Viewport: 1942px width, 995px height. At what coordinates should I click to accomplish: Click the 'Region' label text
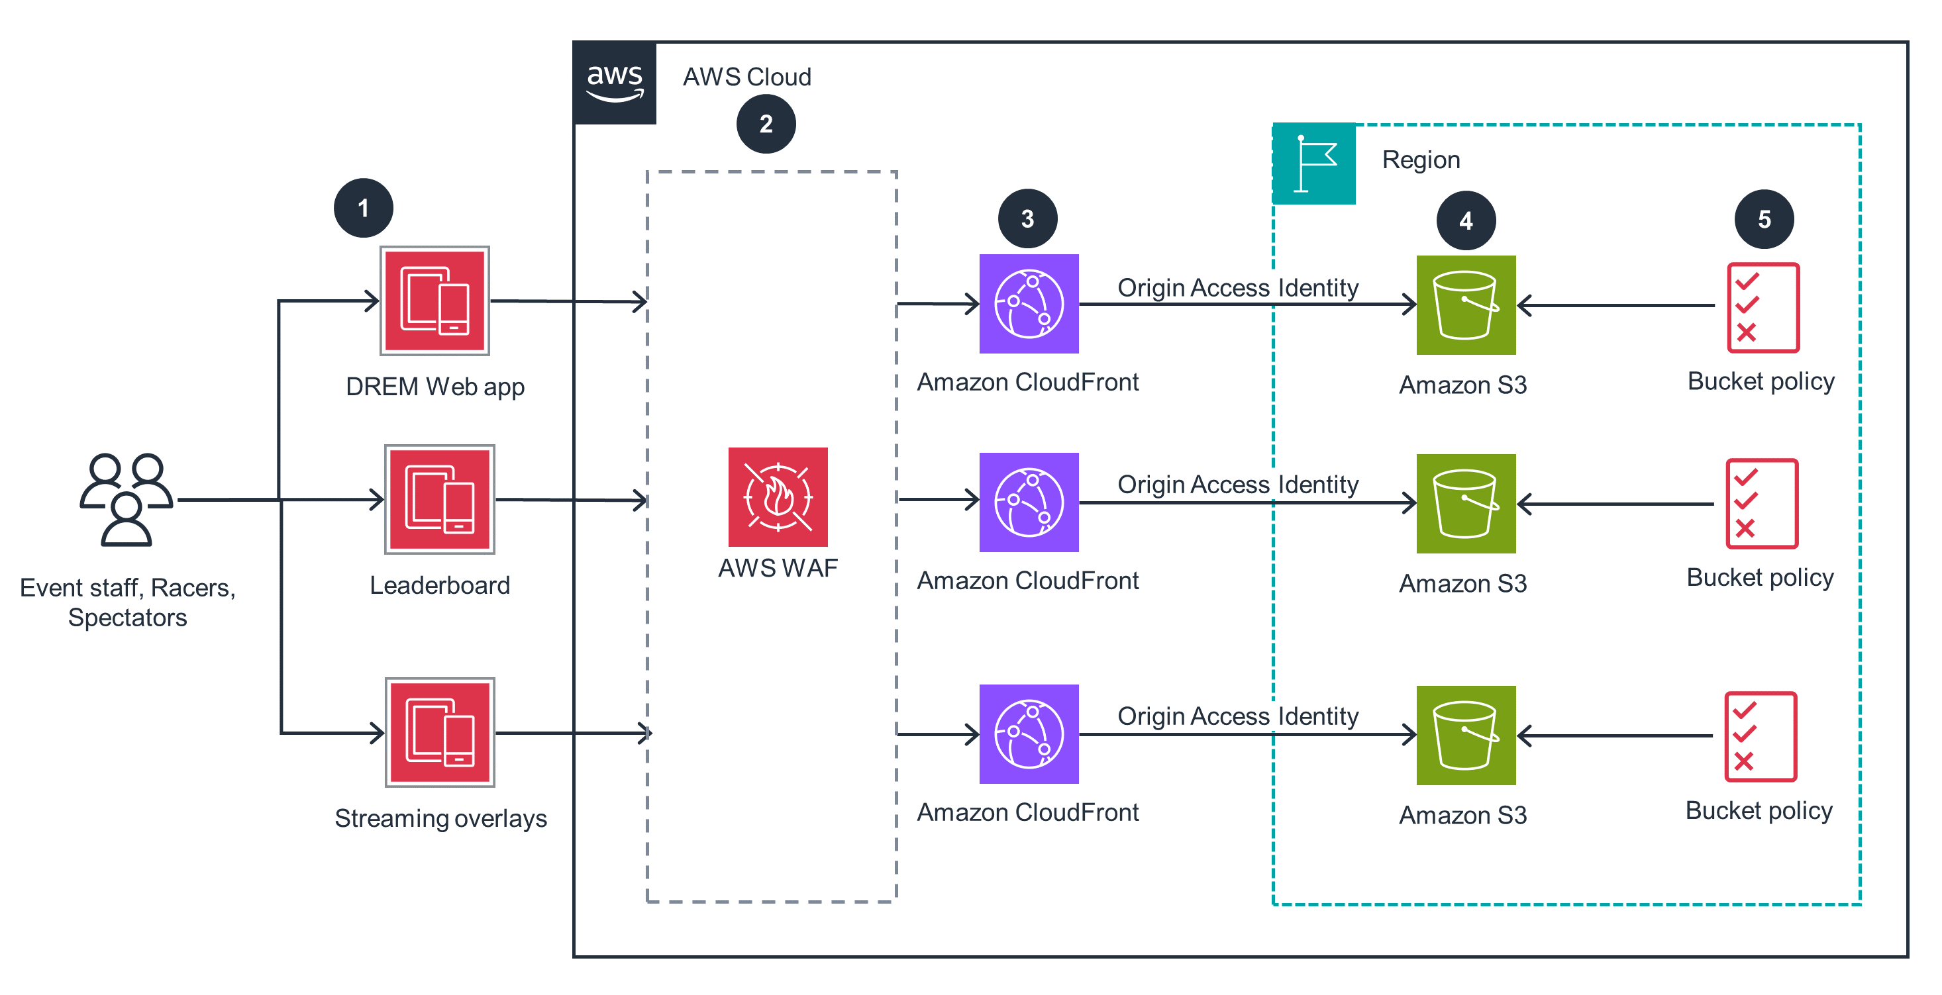point(1421,160)
